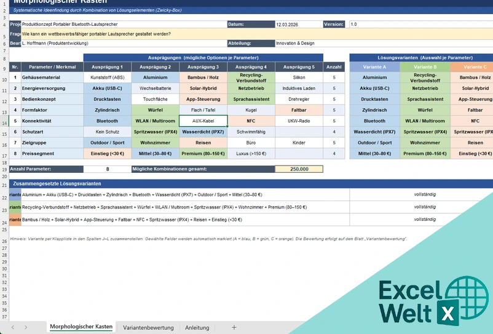
Task: Select the combined row starting Recycling-Verbundstoff + Netzbetrieb
Action: click(x=185, y=207)
